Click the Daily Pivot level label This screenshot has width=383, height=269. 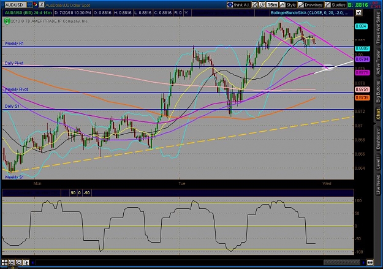14,63
